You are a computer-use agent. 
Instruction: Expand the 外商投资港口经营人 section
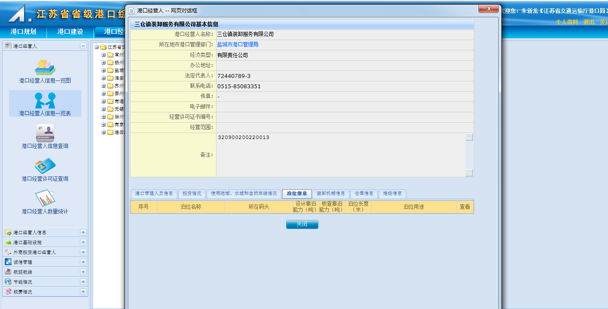tap(83, 252)
